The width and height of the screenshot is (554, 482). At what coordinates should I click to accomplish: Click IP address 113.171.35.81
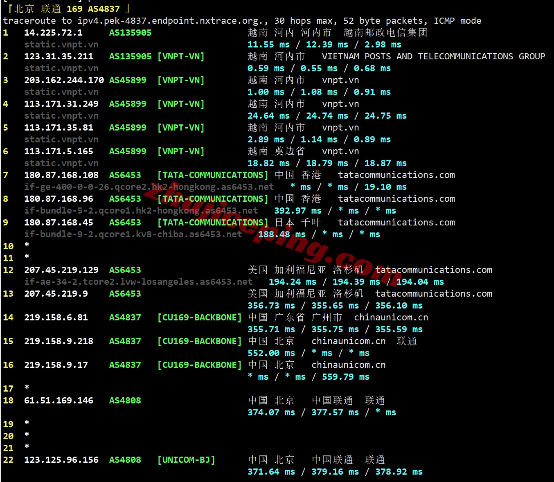[x=59, y=128]
